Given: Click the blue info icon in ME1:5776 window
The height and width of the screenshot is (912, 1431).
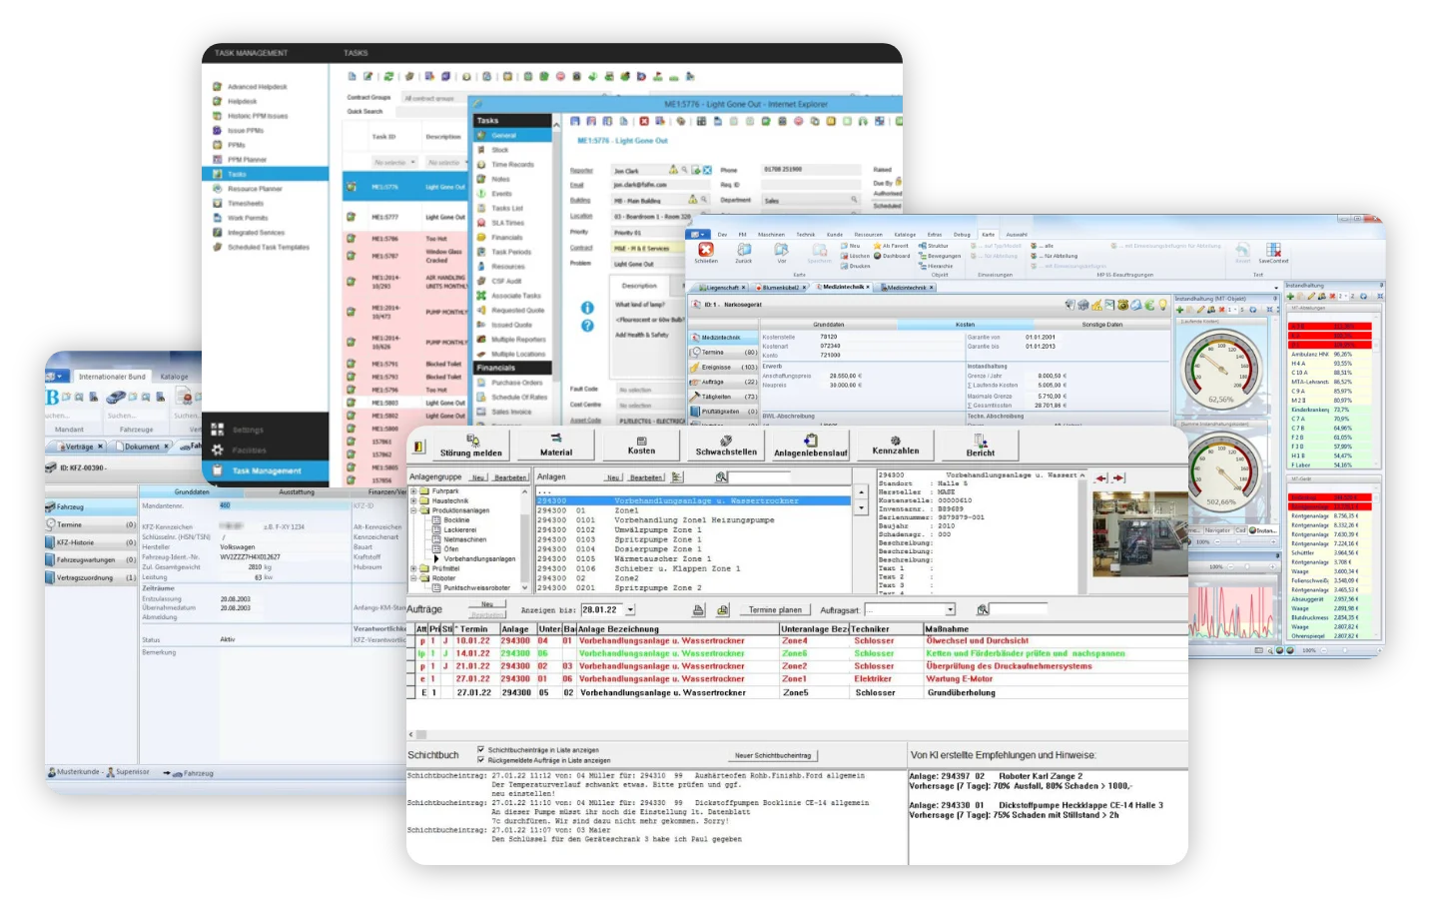Looking at the screenshot, I should coord(587,308).
